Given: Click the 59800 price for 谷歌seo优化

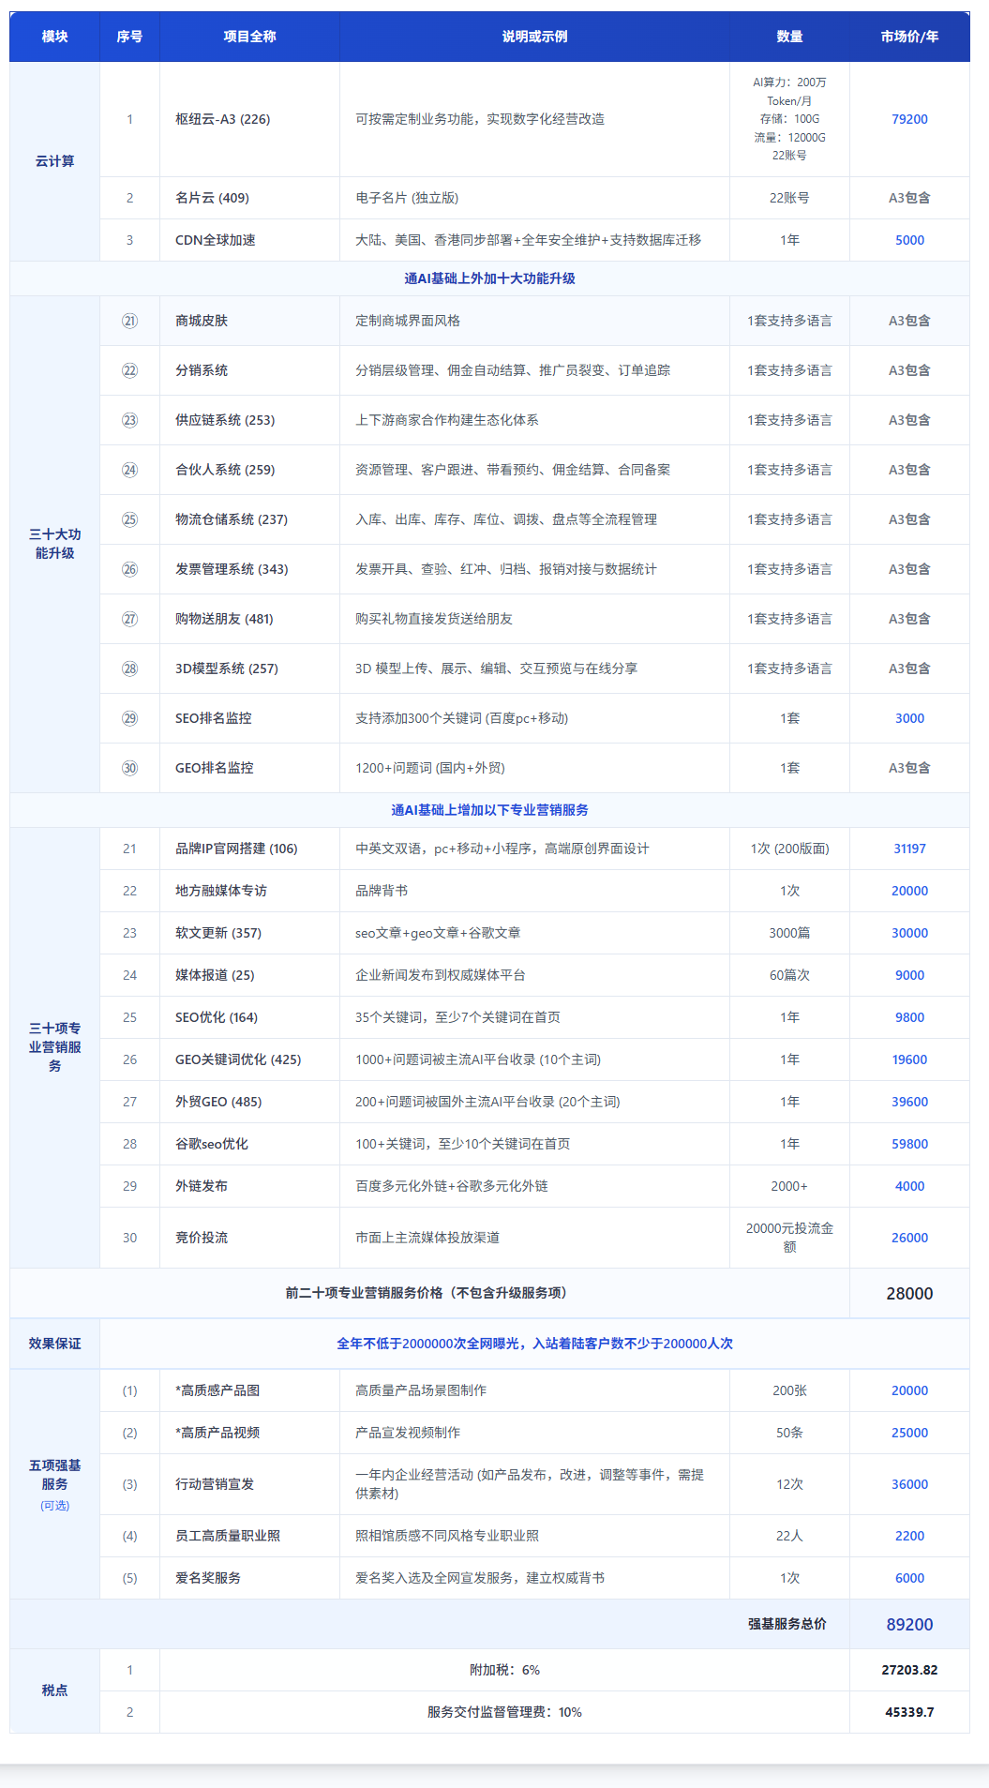Looking at the screenshot, I should [909, 1144].
